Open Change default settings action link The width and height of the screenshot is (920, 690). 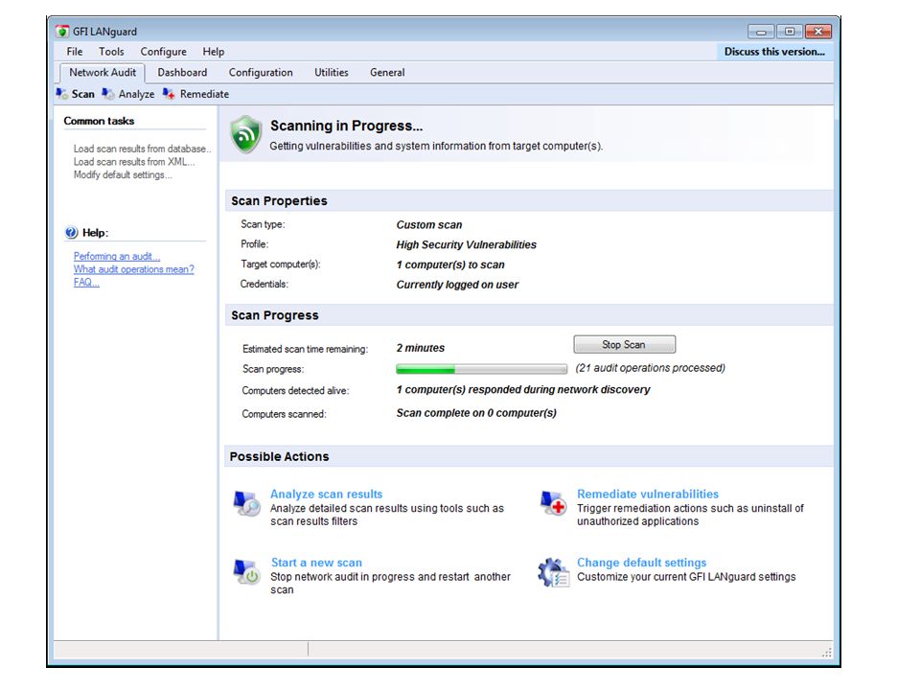(x=641, y=563)
